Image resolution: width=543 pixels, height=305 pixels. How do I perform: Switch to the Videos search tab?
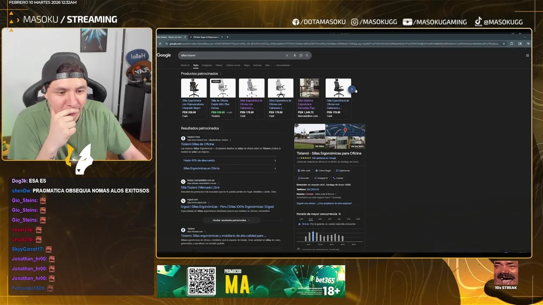pyautogui.click(x=219, y=65)
